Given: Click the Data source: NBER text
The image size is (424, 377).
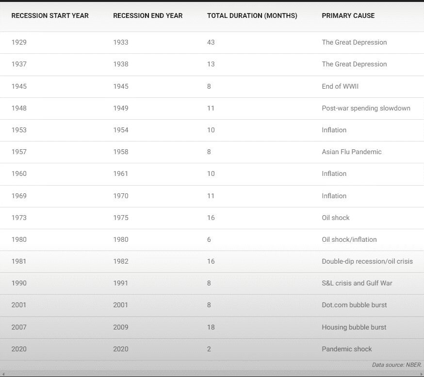Looking at the screenshot, I should pos(396,365).
